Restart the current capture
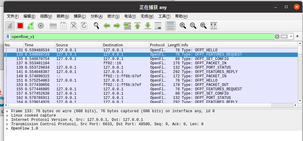Viewport: 303px width, 141px height. pos(30,26)
